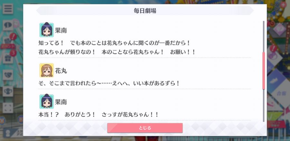The image size is (290, 141).
Task: Click the pink scrollbar thumb
Action: (x=264, y=70)
